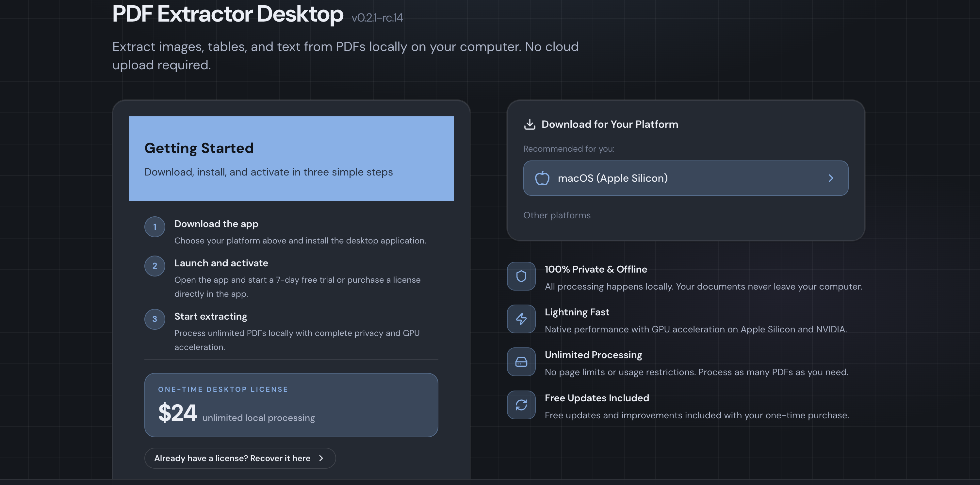Click the step 3 circle badge

(155, 319)
